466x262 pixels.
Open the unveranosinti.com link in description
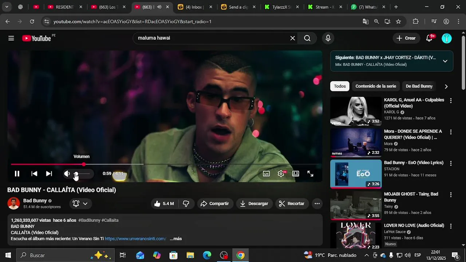(135, 239)
